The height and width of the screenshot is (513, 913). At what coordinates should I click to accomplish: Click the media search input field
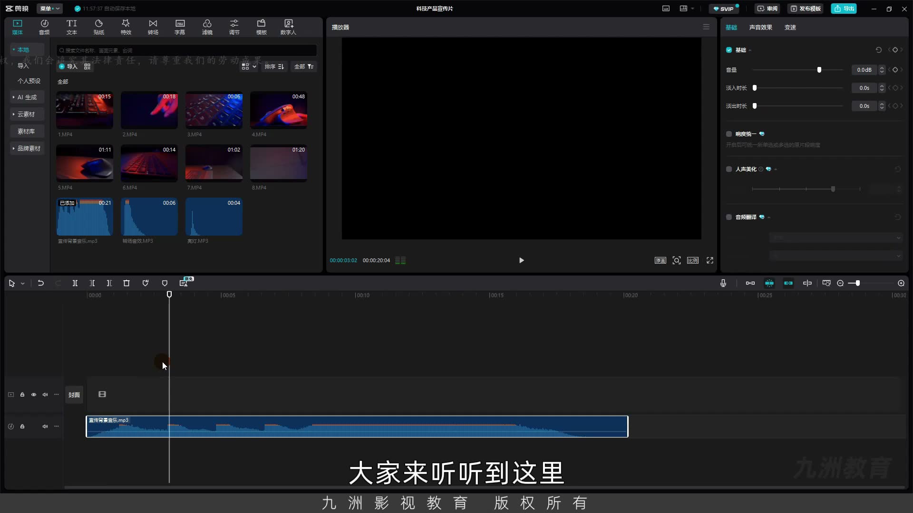[186, 50]
